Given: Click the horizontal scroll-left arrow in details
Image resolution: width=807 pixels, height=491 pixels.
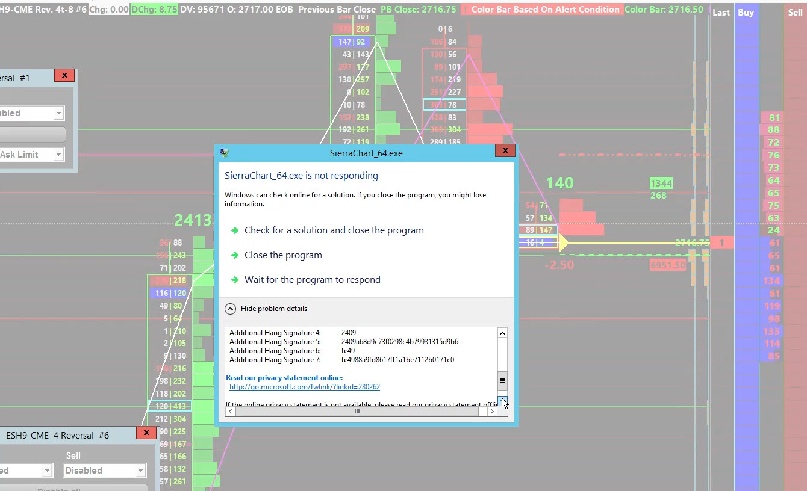Looking at the screenshot, I should coord(229,412).
